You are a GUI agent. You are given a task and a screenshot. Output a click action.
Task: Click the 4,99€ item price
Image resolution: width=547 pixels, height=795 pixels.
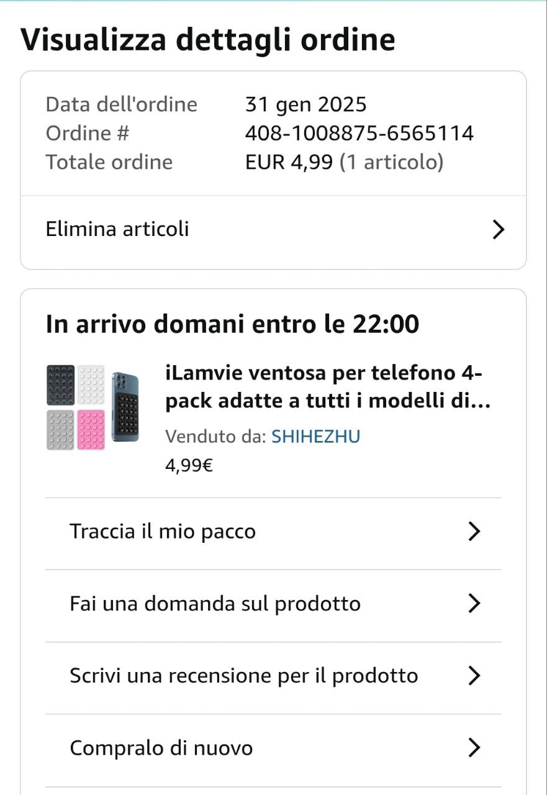tap(189, 465)
